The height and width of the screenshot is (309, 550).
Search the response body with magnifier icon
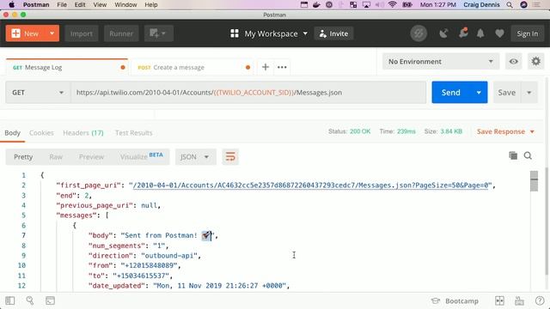coord(528,155)
